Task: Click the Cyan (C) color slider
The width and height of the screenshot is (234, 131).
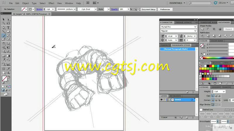Action: (x=218, y=45)
